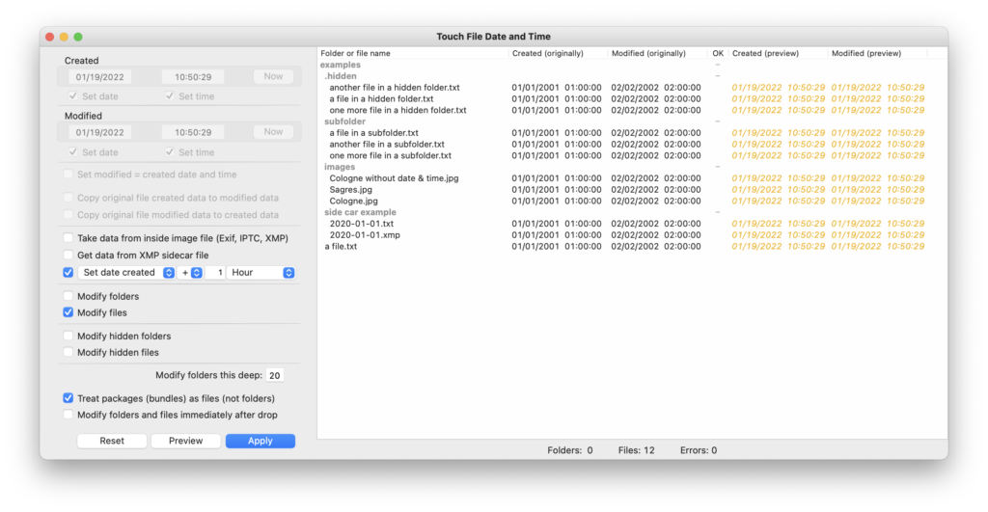Select the examples folder row
Image resolution: width=988 pixels, height=512 pixels.
632,65
